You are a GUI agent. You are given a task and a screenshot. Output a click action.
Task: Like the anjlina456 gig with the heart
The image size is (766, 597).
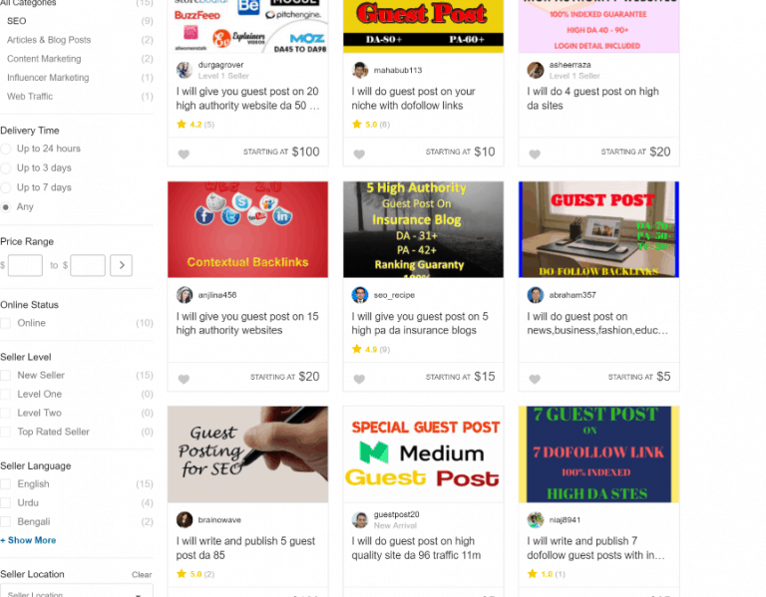[184, 379]
